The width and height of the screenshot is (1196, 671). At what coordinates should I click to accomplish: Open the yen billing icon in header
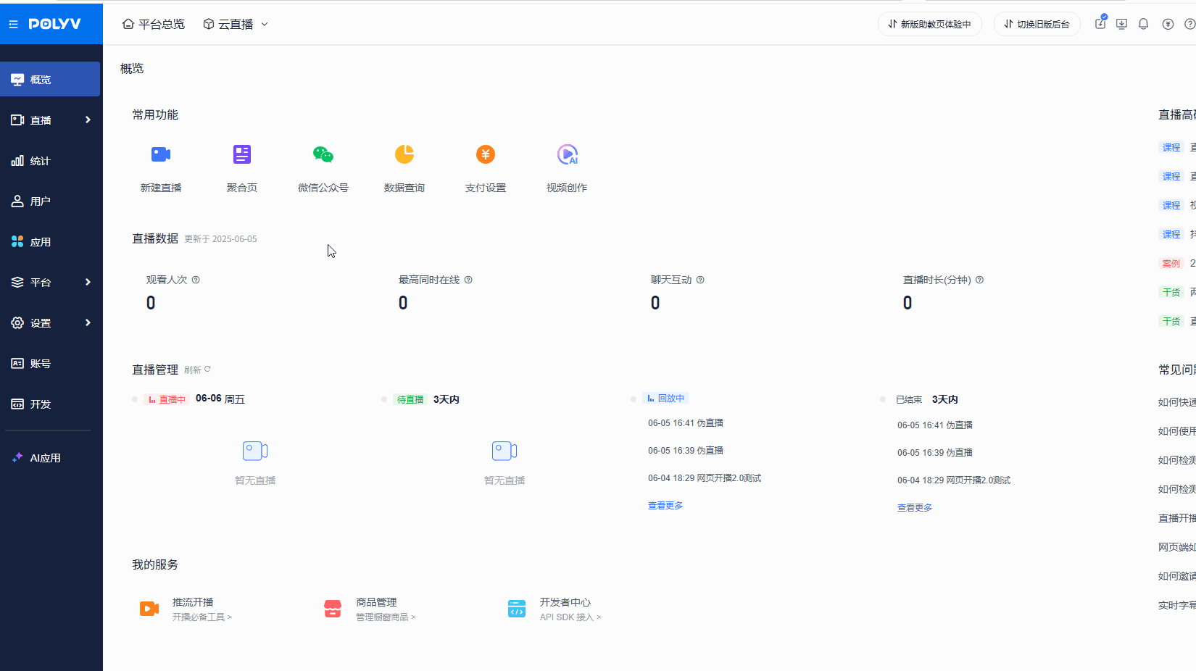tap(1168, 24)
